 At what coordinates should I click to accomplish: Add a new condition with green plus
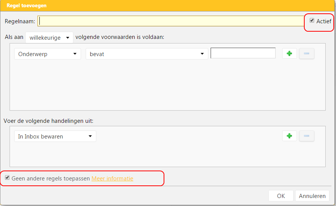tap(289, 54)
